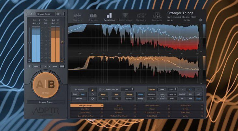
Task: Open the Correlation section gear icon
Action: 100,90
